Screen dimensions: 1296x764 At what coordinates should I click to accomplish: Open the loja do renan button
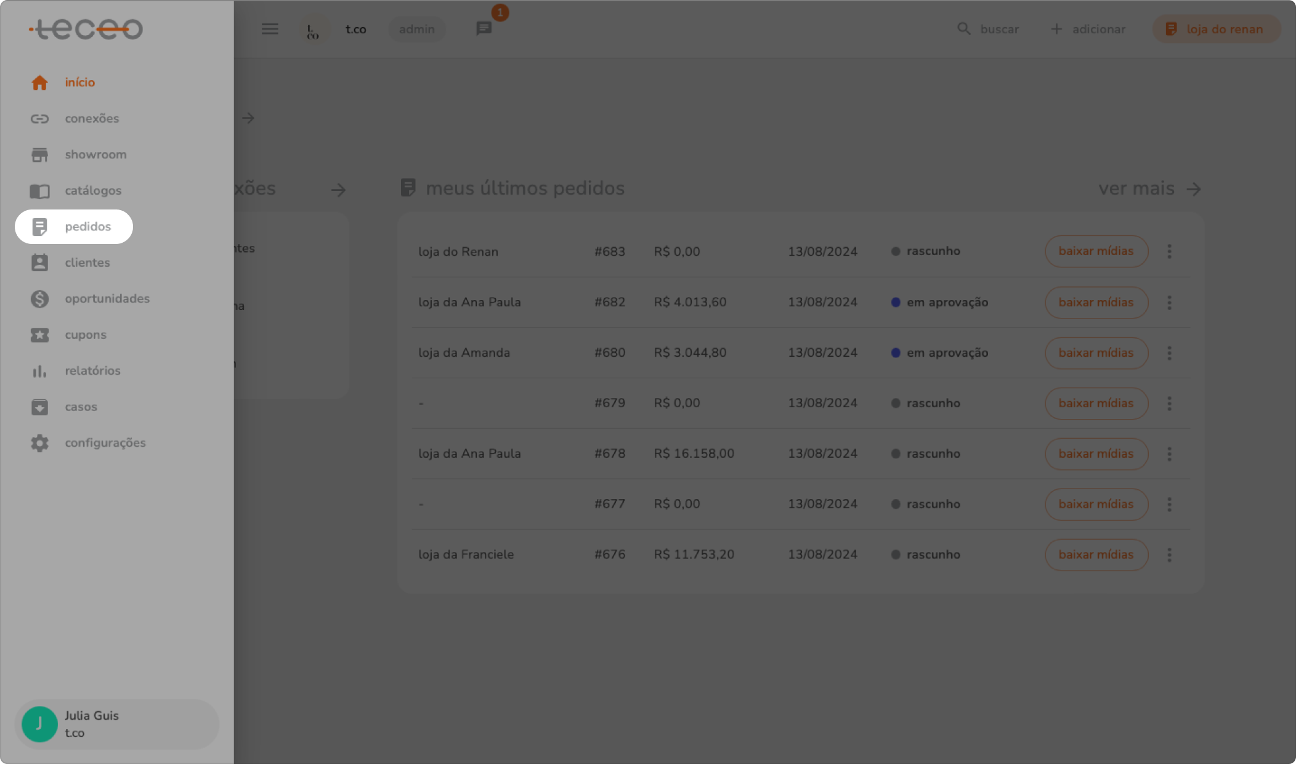[1216, 29]
